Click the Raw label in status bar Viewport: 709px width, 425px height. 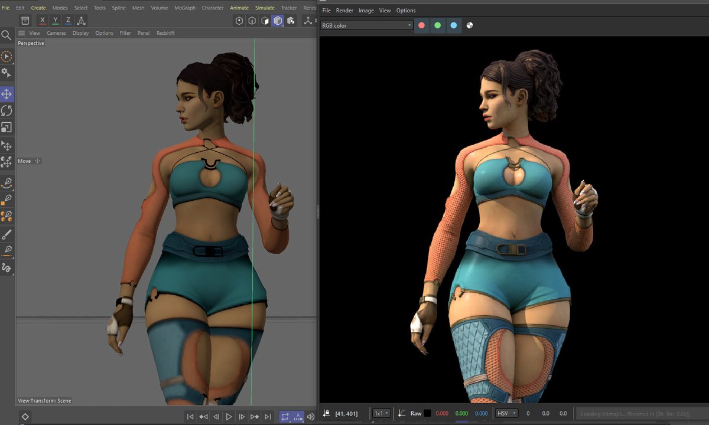pos(416,413)
